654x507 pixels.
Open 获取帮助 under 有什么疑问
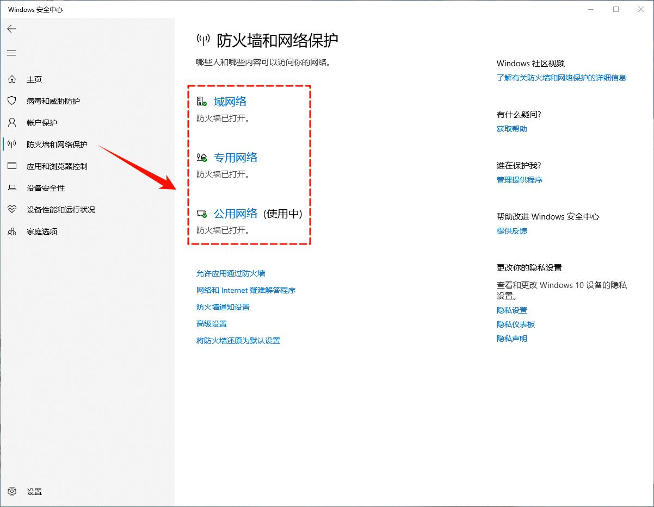(x=511, y=129)
